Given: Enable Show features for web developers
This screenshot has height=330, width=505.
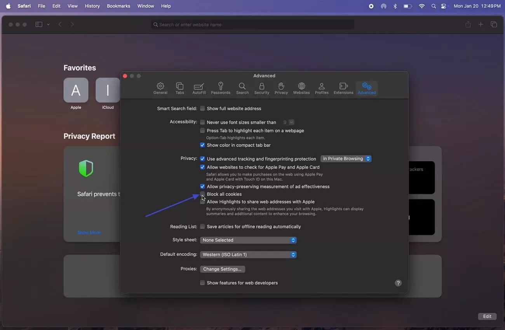Looking at the screenshot, I should point(202,283).
